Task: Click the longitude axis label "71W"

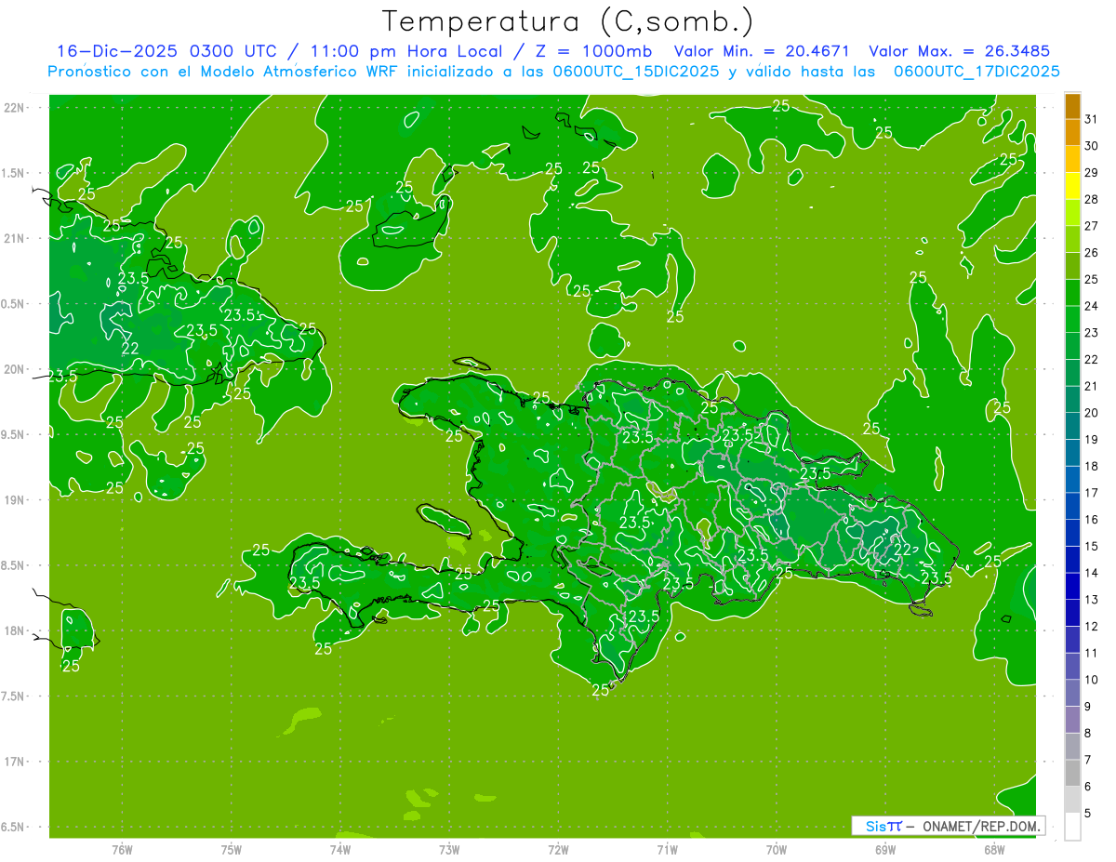Action: (x=667, y=849)
